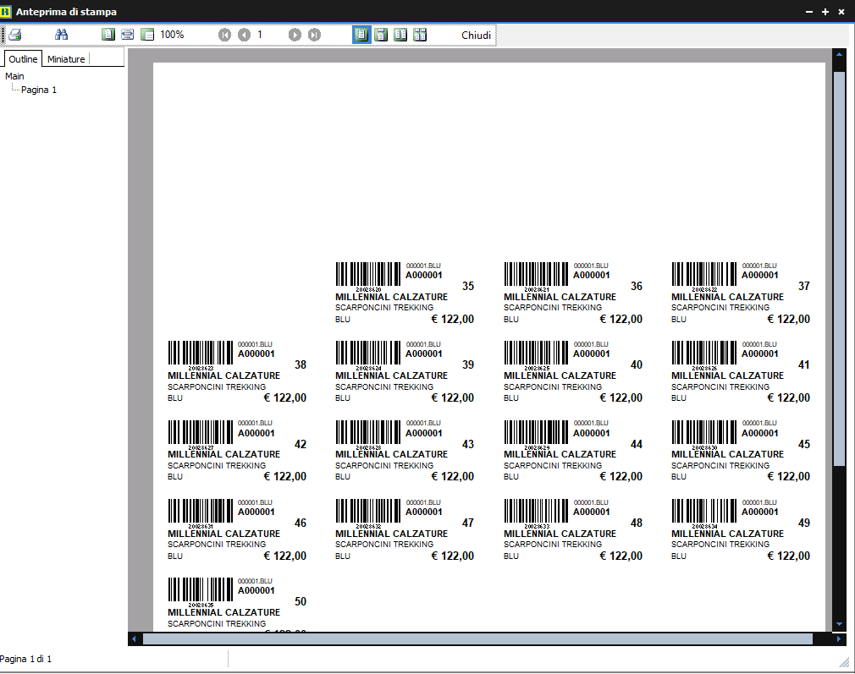This screenshot has width=855, height=674.
Task: Click label number 50
Action: (x=301, y=601)
